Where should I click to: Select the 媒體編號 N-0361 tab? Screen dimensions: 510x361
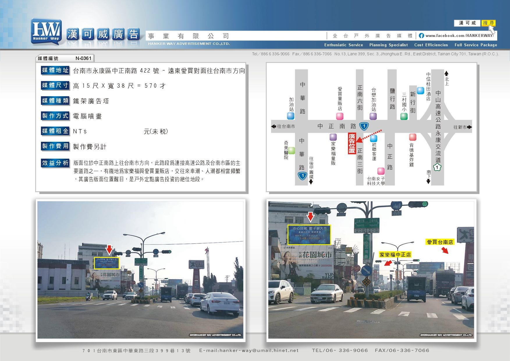click(x=65, y=58)
